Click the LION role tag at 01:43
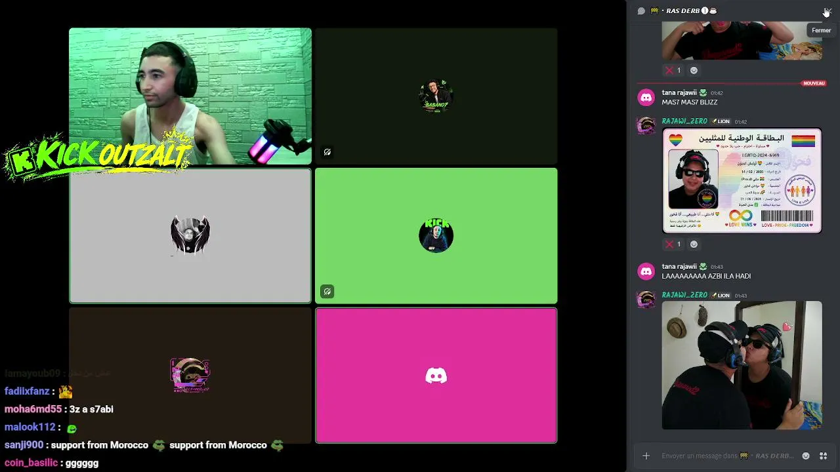Viewport: 840px width, 472px height. [x=721, y=295]
